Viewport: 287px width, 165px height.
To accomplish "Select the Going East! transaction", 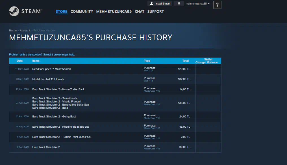I will [115, 117].
